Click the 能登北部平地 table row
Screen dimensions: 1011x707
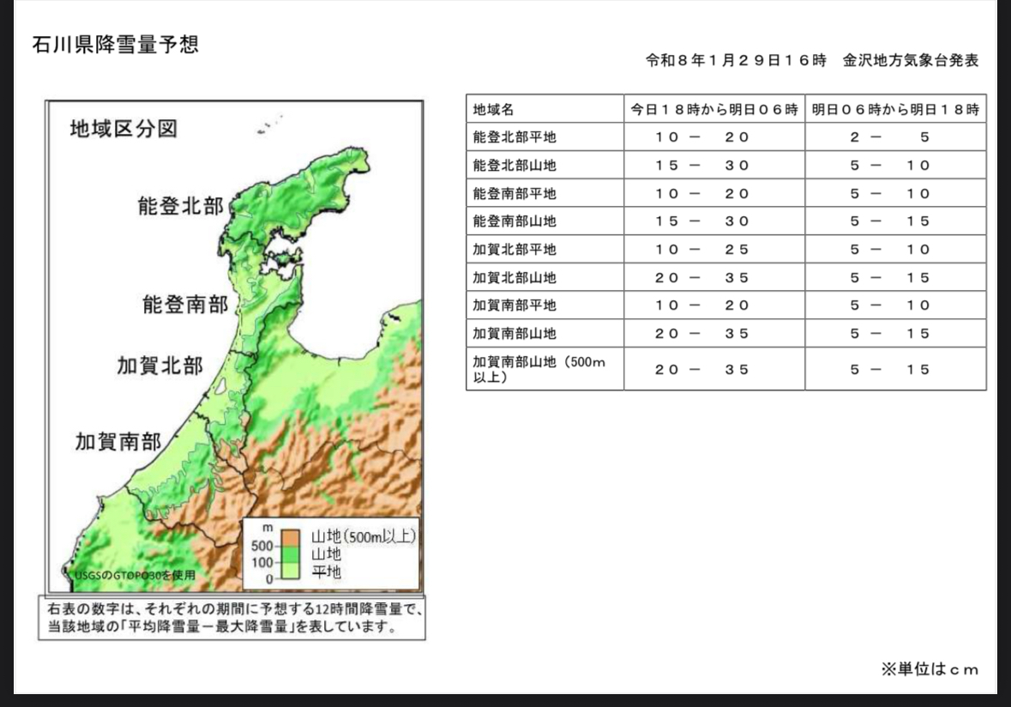726,137
